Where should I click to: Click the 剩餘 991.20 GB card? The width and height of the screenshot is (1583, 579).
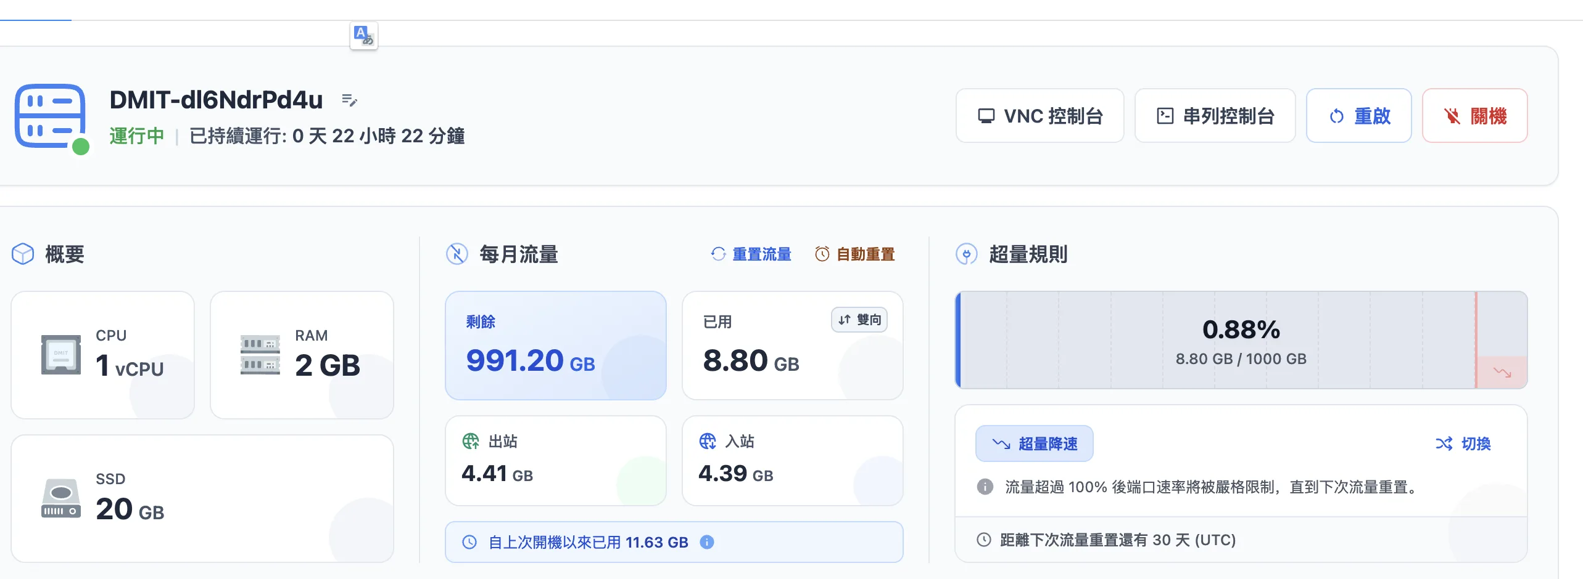[x=556, y=346]
